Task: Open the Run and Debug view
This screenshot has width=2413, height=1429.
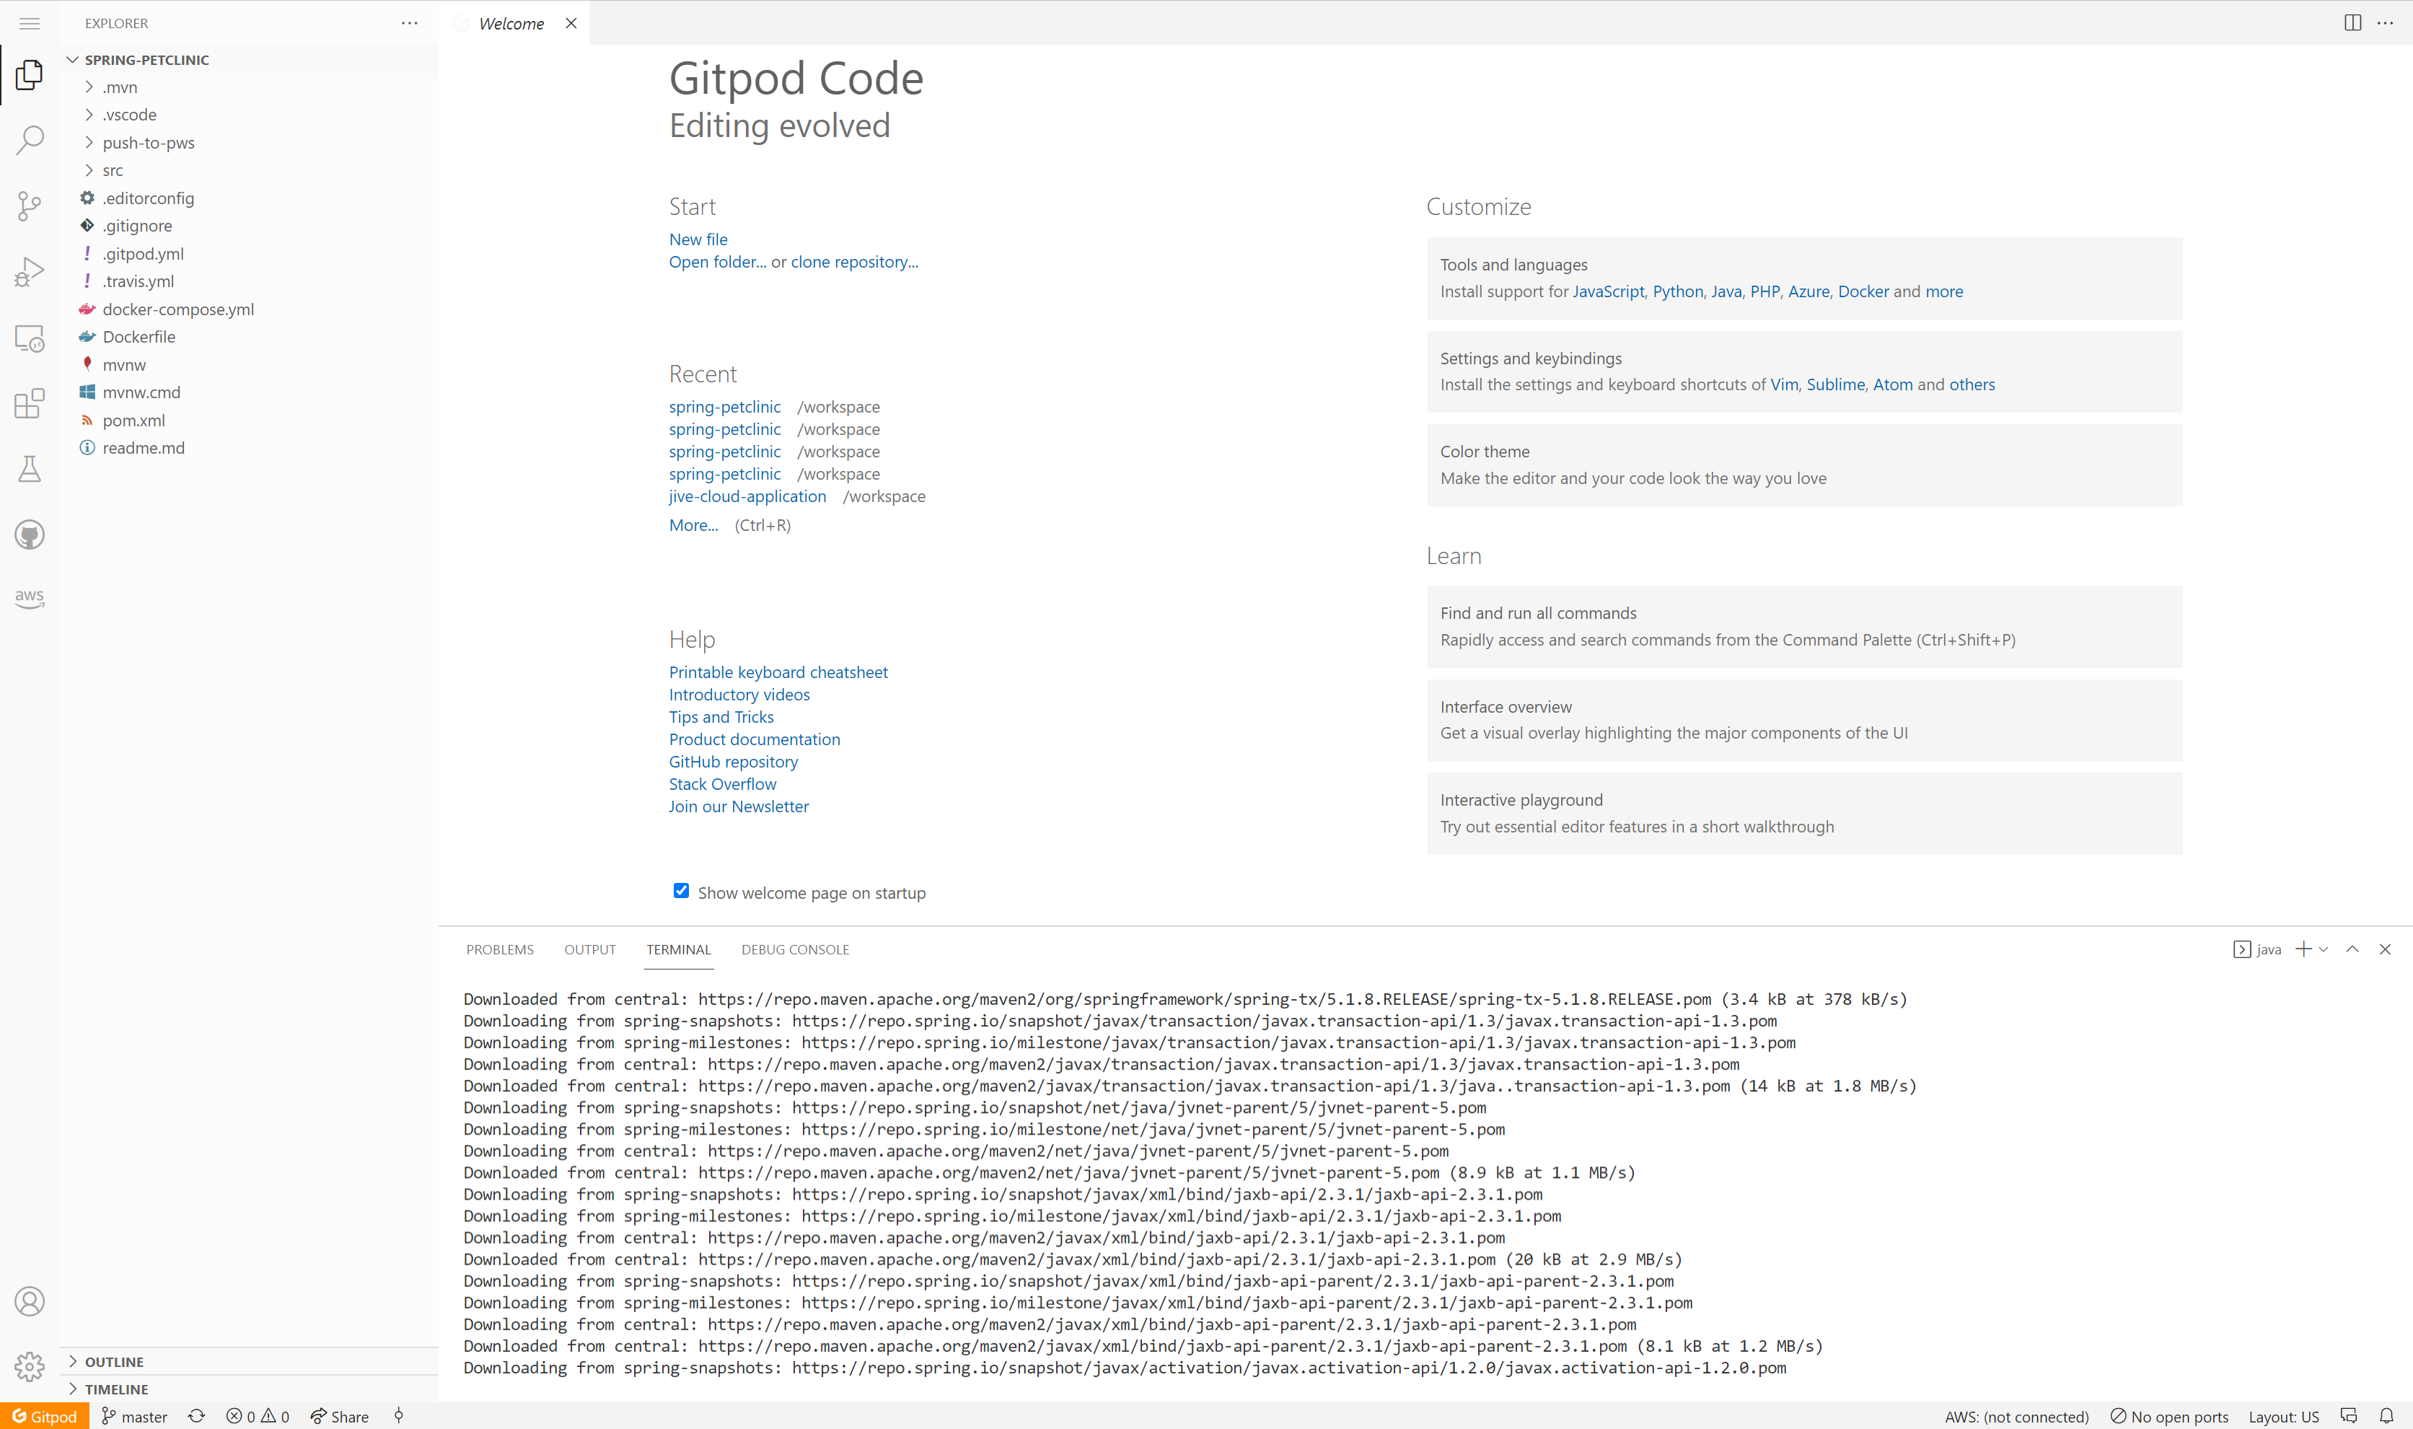Action: click(30, 273)
